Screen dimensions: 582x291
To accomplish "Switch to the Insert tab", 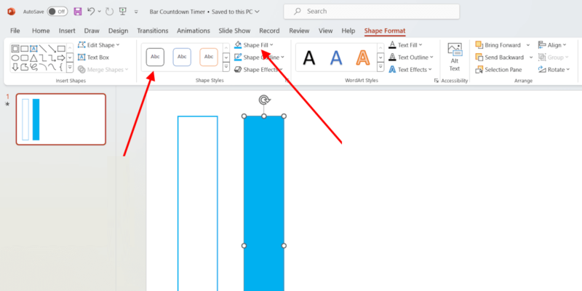I will coord(67,31).
